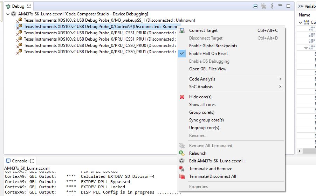Image resolution: width=316 pixels, height=196 pixels.
Task: Click the Connect Target icon in context menu
Action: point(182,30)
